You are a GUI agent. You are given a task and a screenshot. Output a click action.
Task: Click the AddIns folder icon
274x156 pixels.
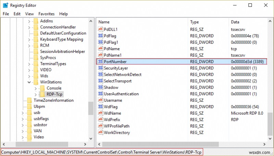click(36, 21)
